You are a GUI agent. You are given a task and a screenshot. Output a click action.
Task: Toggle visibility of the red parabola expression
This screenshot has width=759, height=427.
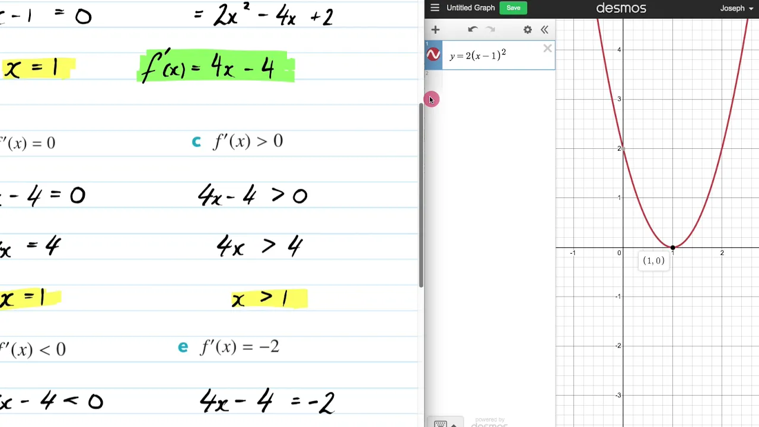pyautogui.click(x=433, y=55)
